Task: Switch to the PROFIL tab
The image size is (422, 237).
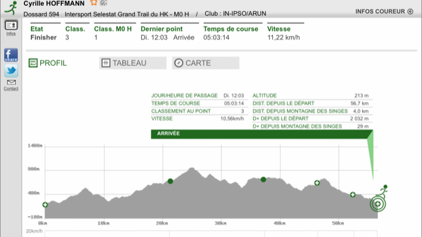Action: tap(47, 63)
